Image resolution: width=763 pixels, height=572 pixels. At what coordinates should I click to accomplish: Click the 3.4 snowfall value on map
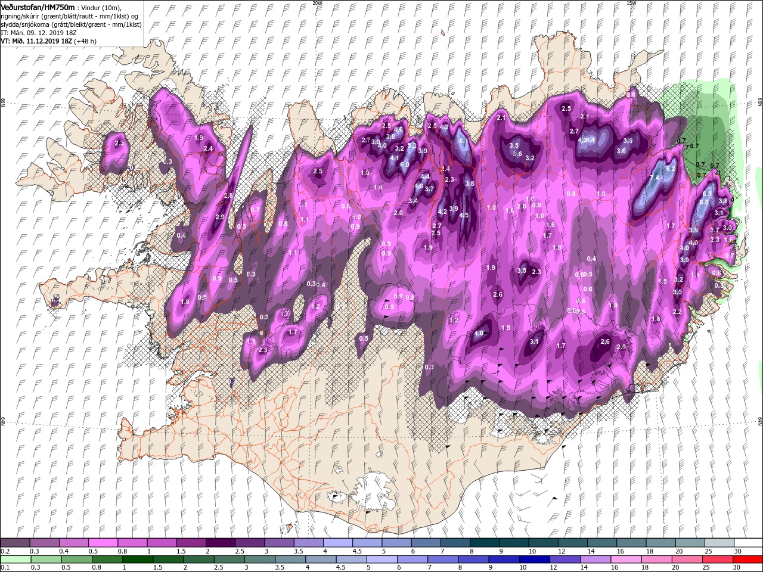[413, 201]
